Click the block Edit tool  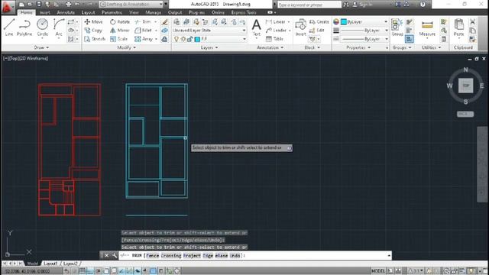pyautogui.click(x=317, y=31)
